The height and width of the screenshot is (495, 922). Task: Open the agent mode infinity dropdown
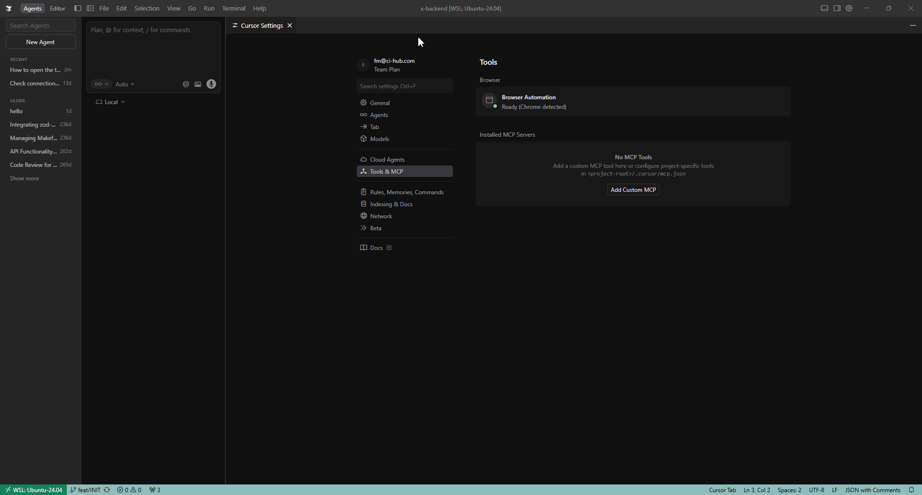pyautogui.click(x=101, y=84)
